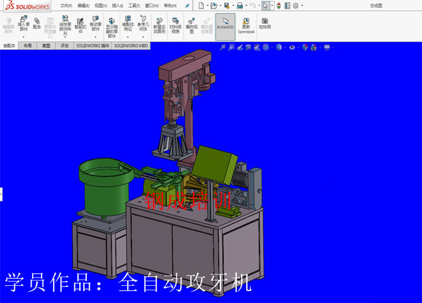Toggle the pin icon next to the Help menu
This screenshot has height=303, width=422.
(187, 5)
